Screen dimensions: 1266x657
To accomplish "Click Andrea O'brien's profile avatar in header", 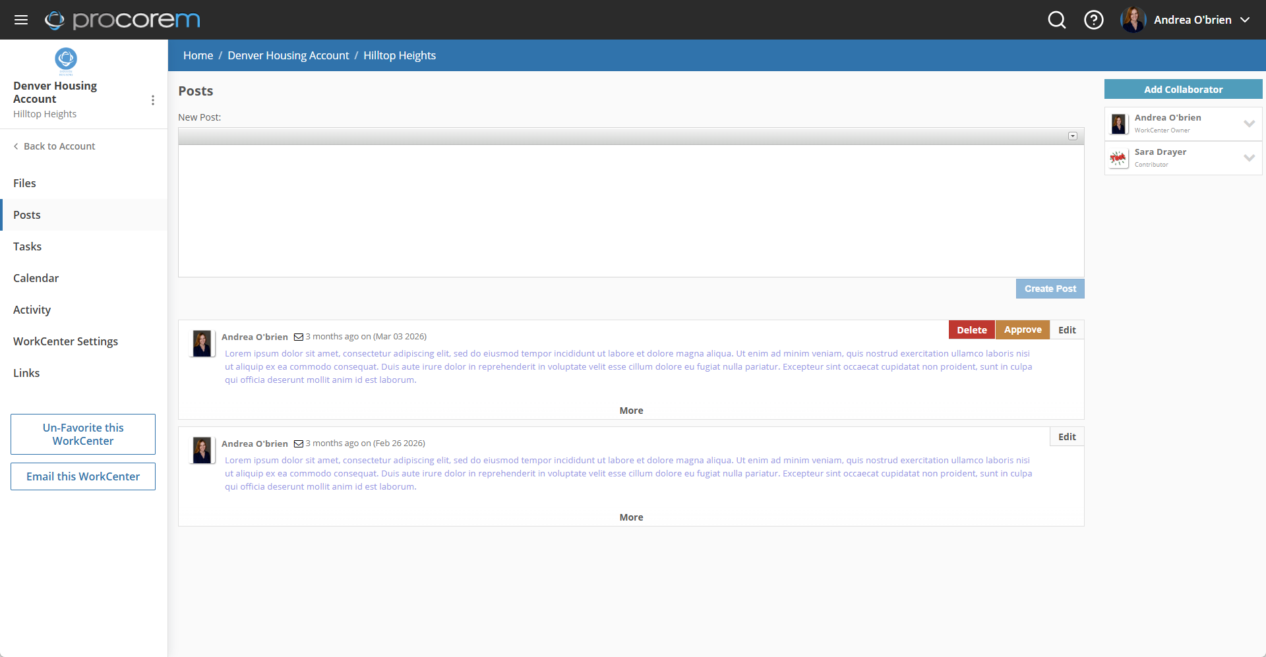I will click(1133, 20).
